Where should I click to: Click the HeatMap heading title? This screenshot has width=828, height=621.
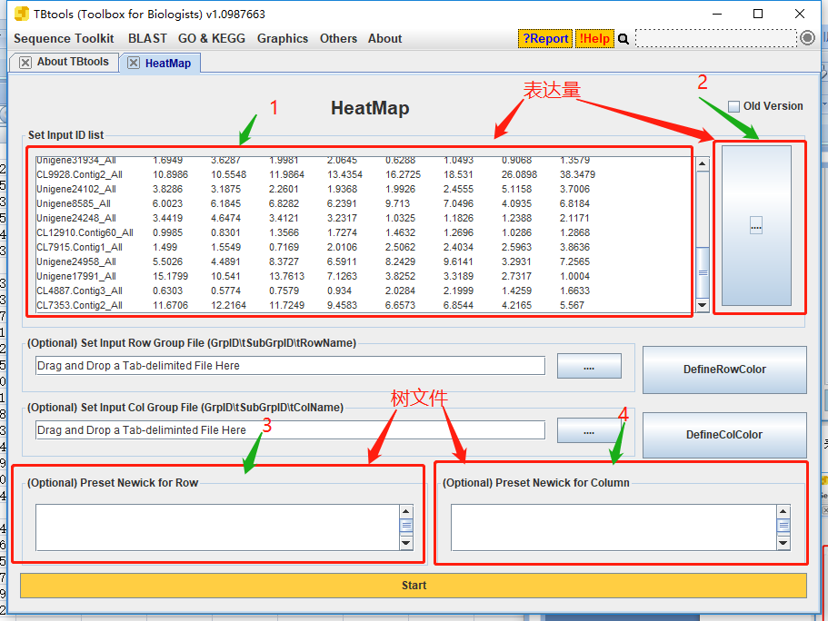coord(370,108)
